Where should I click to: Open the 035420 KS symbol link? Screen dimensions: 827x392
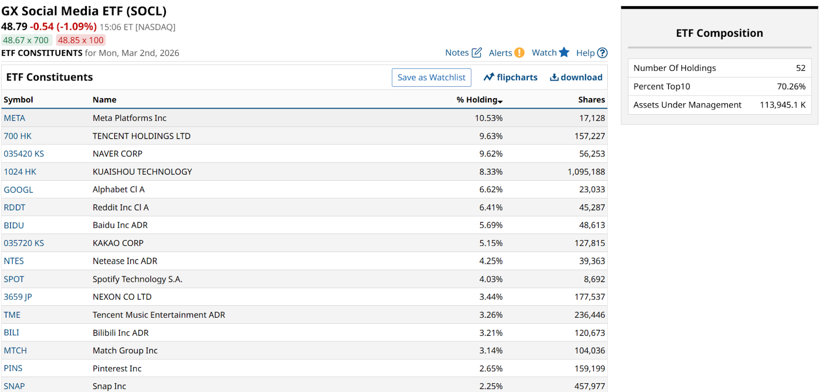coord(24,154)
